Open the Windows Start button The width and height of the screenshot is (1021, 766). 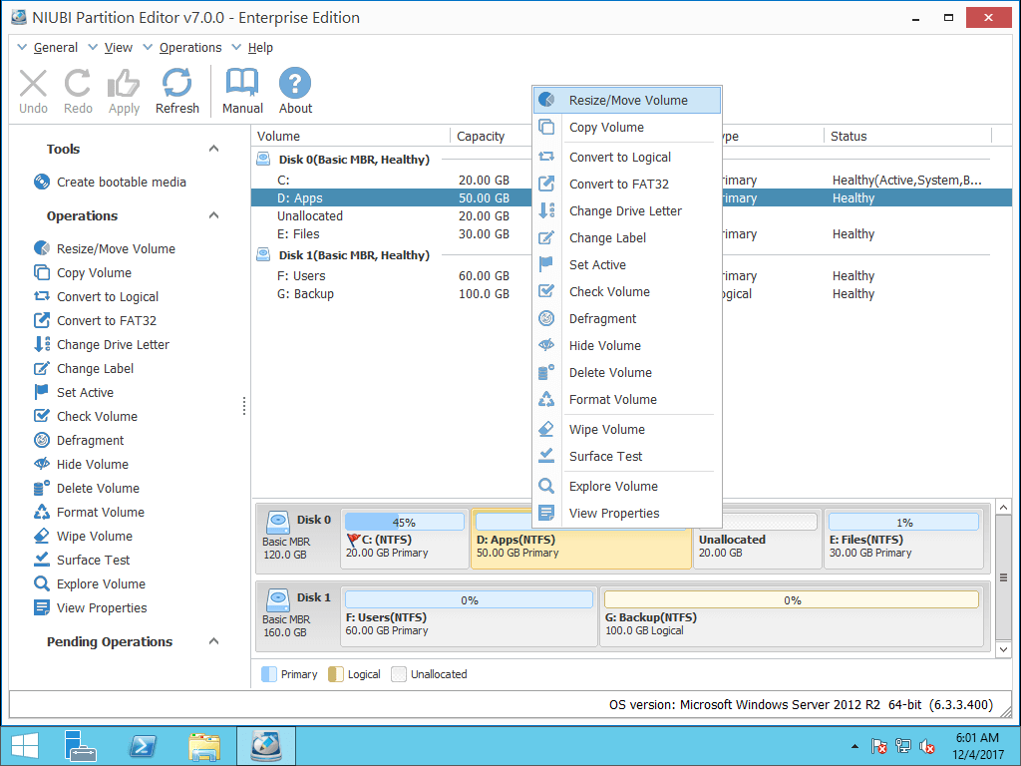coord(24,746)
